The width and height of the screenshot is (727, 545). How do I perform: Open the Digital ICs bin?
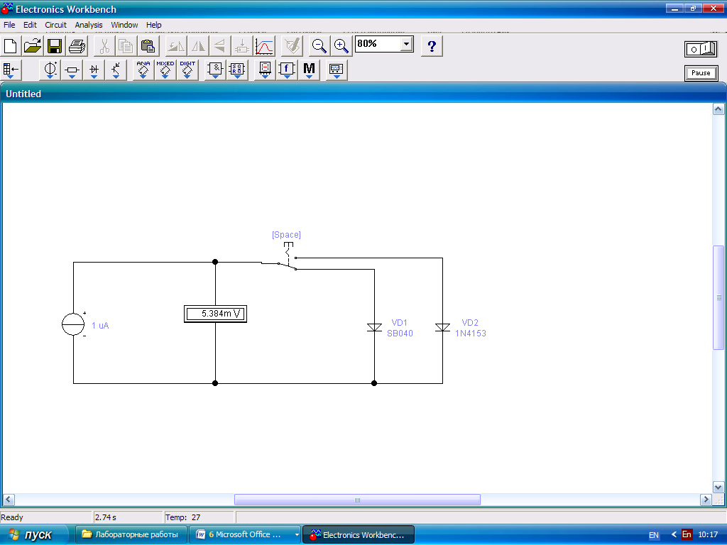click(x=187, y=70)
